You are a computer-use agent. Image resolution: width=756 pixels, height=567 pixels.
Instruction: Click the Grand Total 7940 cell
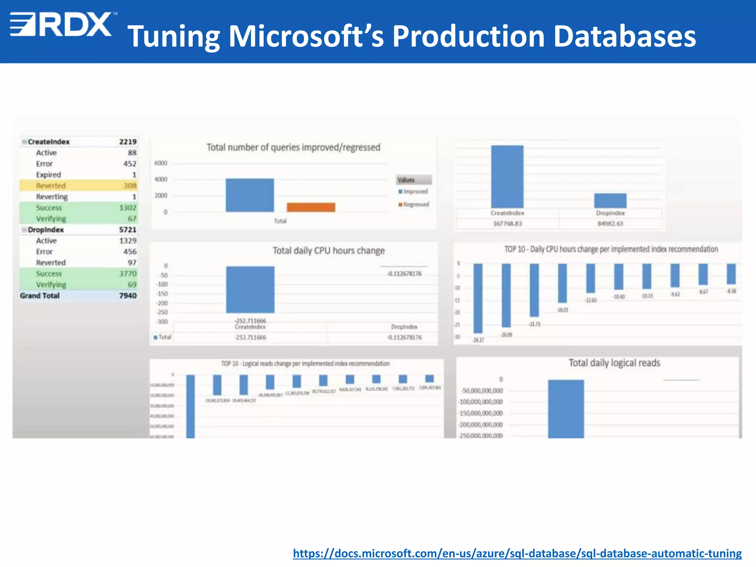click(x=128, y=296)
